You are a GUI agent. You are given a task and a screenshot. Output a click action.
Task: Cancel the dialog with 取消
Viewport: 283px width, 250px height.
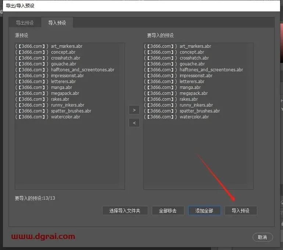pyautogui.click(x=262, y=237)
